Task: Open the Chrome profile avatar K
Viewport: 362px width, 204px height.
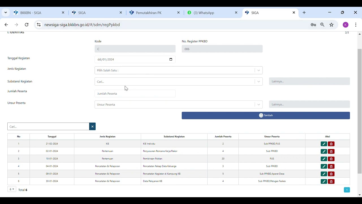Action: [x=346, y=25]
